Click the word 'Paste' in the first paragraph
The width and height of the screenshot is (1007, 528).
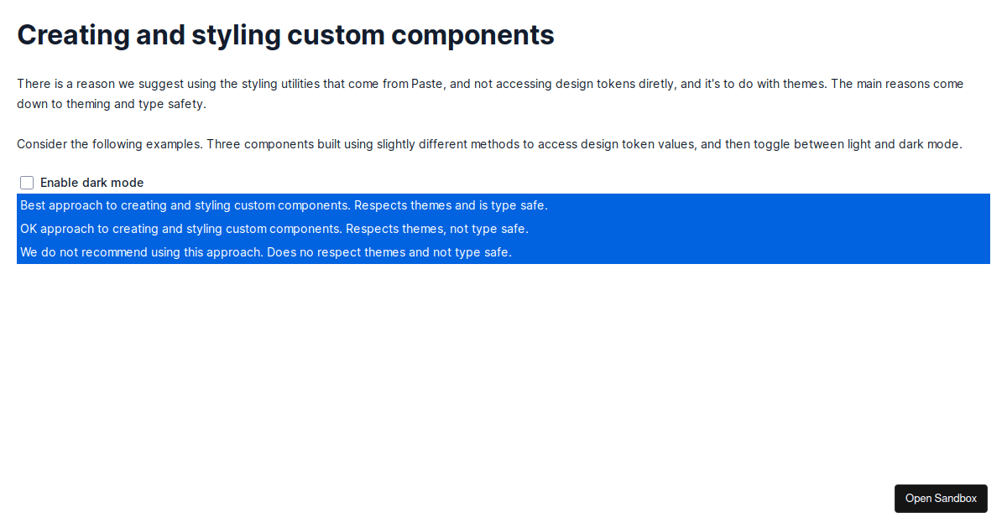pos(426,83)
